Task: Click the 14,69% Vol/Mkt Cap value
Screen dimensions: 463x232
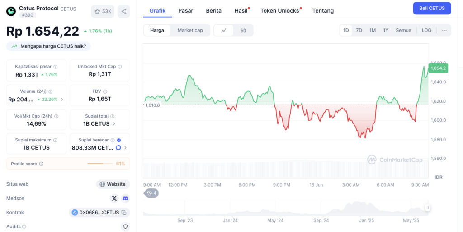Action: (x=36, y=124)
